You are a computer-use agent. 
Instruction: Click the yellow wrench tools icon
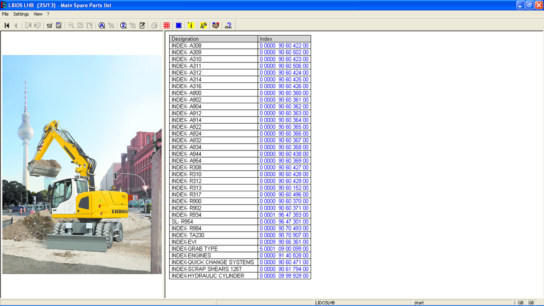204,25
